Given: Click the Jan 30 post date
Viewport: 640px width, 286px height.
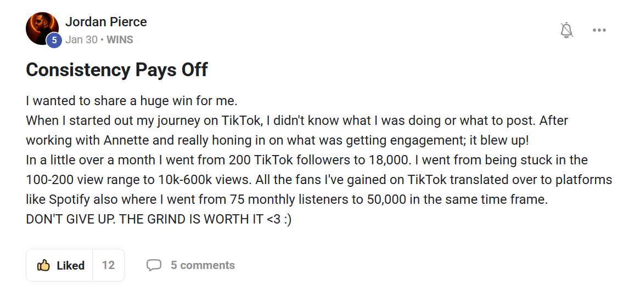Looking at the screenshot, I should 81,39.
